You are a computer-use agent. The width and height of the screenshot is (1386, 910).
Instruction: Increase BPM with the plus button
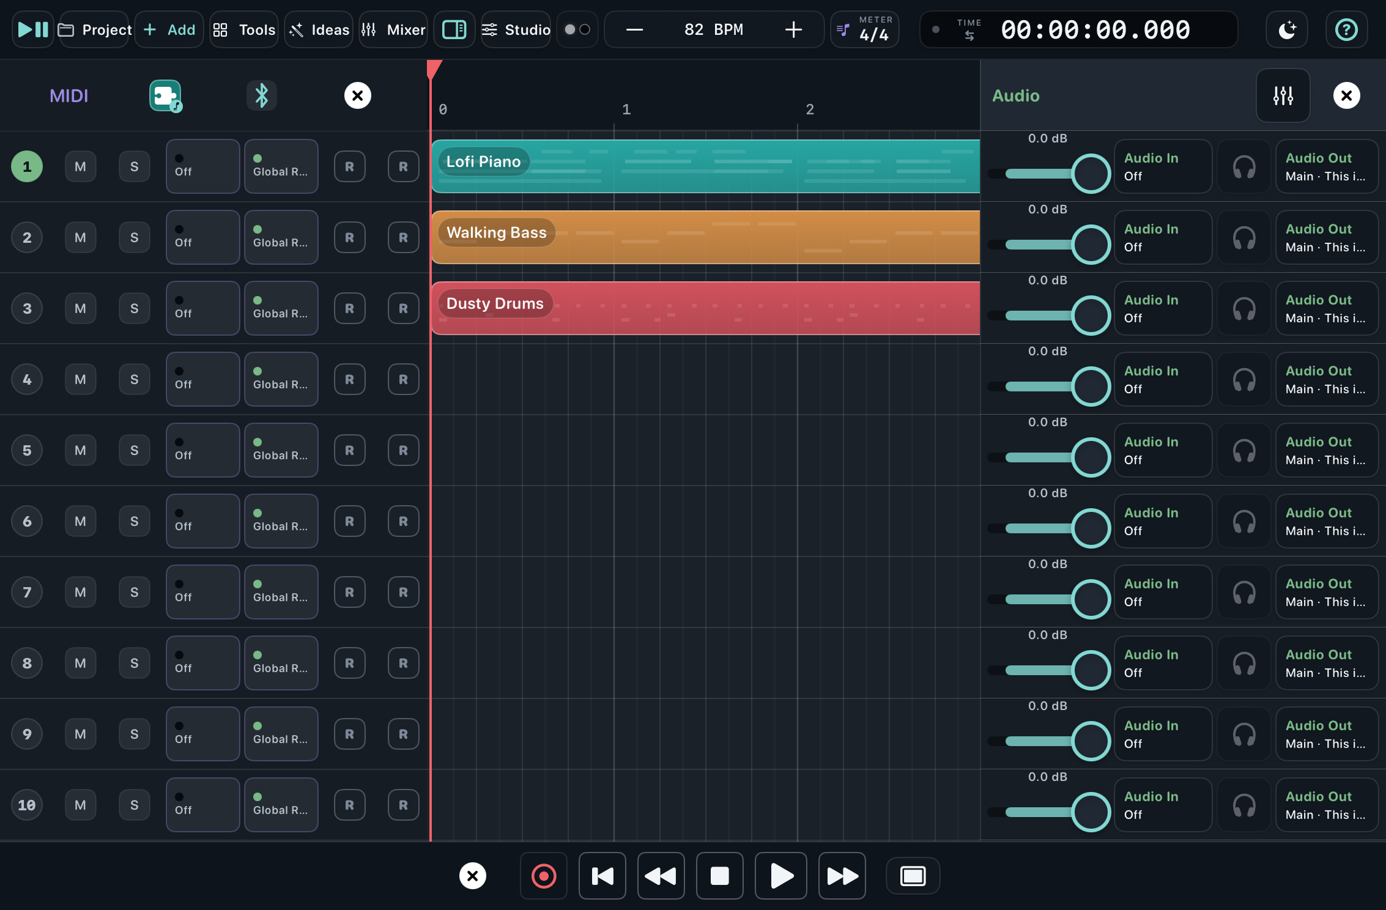pos(793,29)
